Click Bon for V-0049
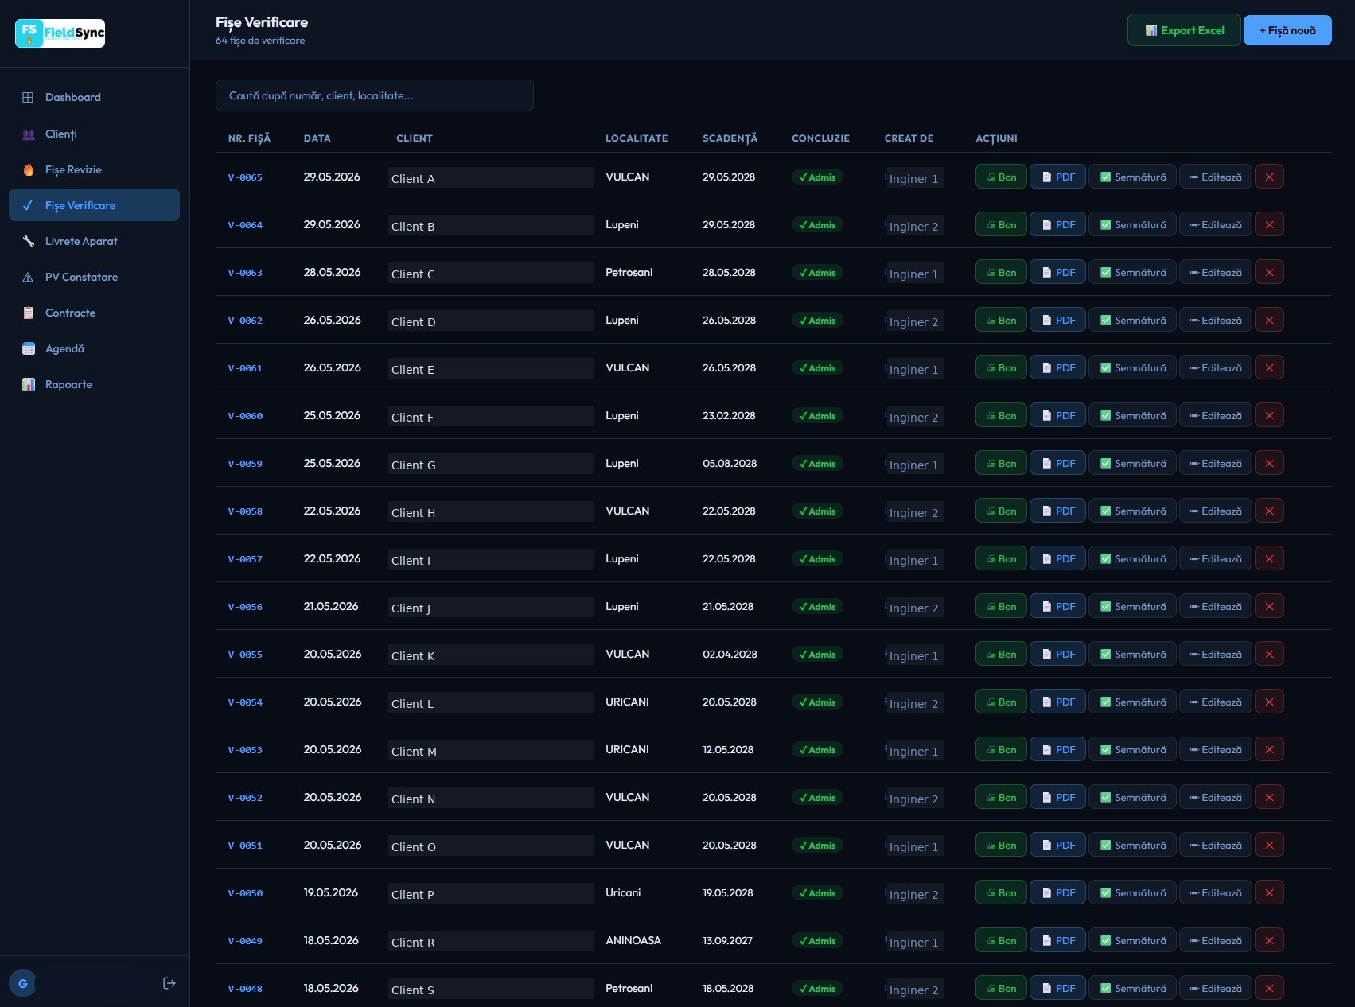This screenshot has height=1007, width=1355. [1001, 940]
